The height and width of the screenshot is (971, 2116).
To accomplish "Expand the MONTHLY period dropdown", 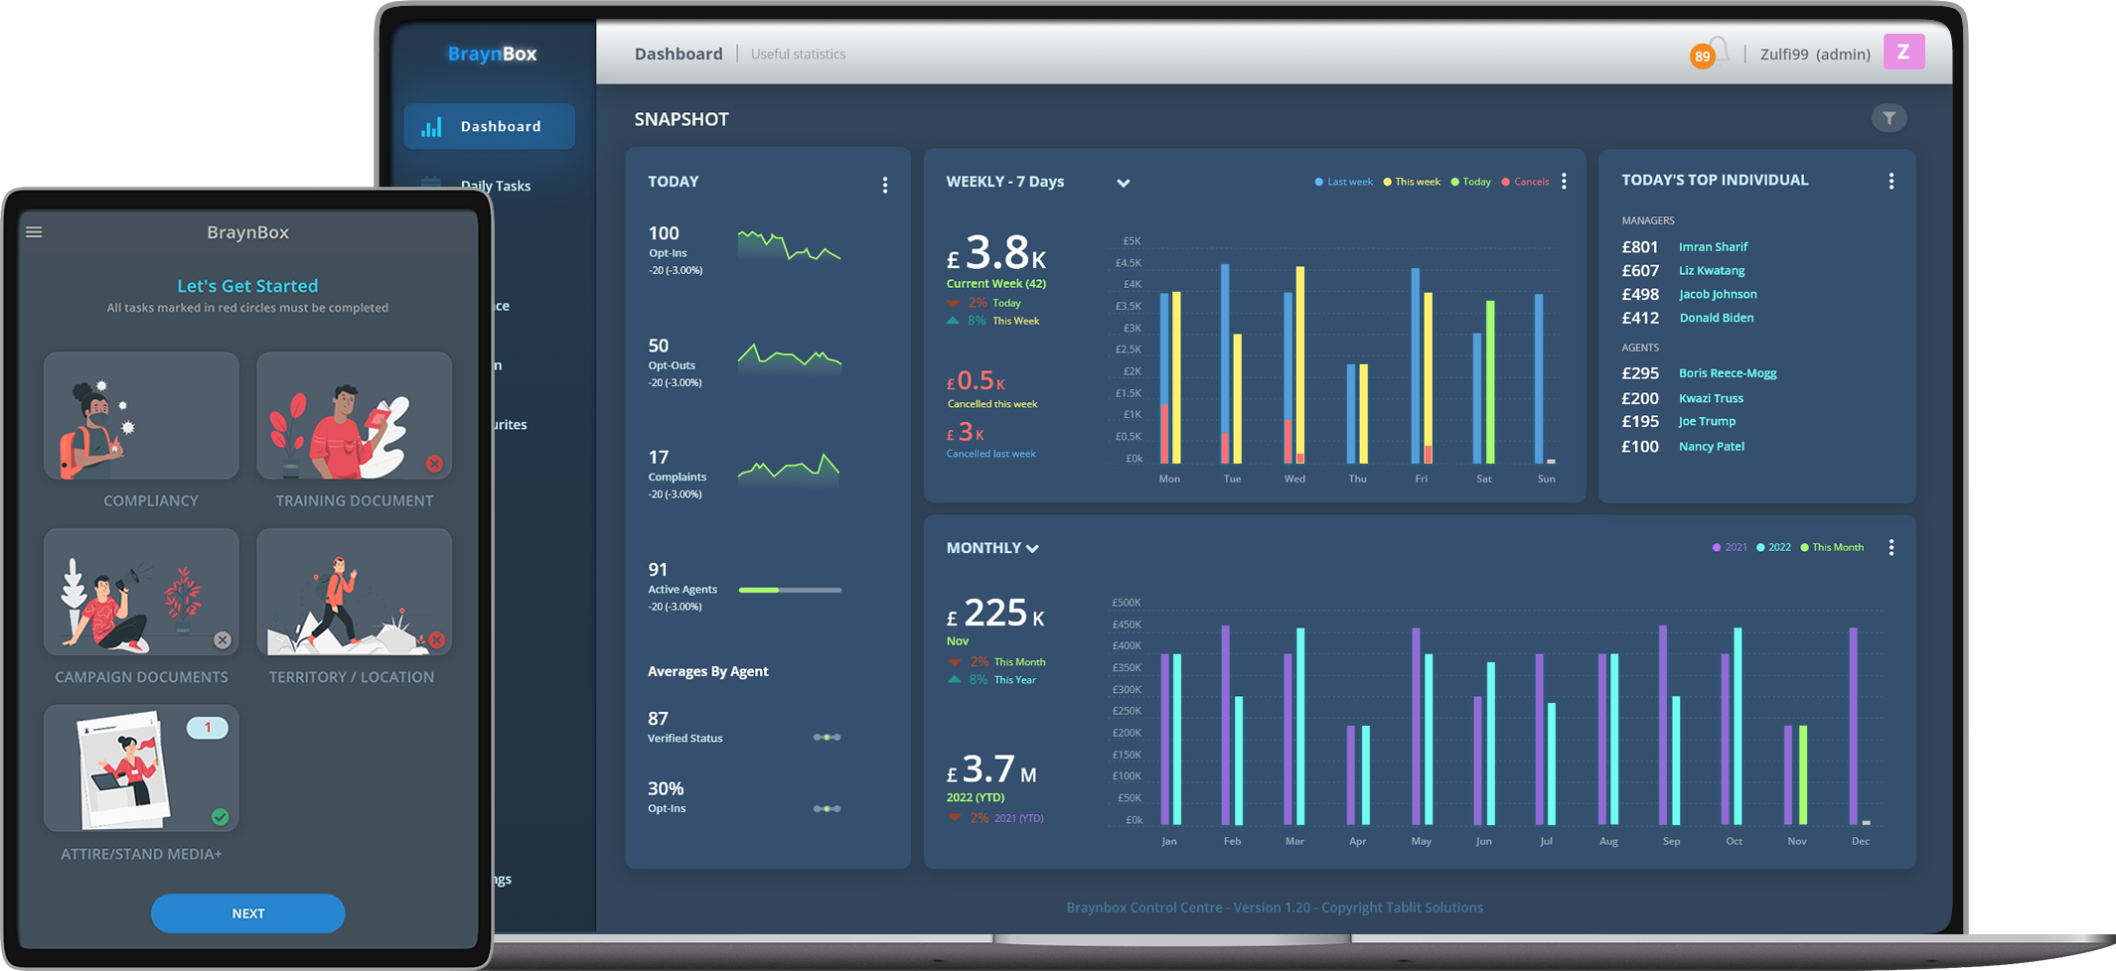I will pyautogui.click(x=1032, y=548).
